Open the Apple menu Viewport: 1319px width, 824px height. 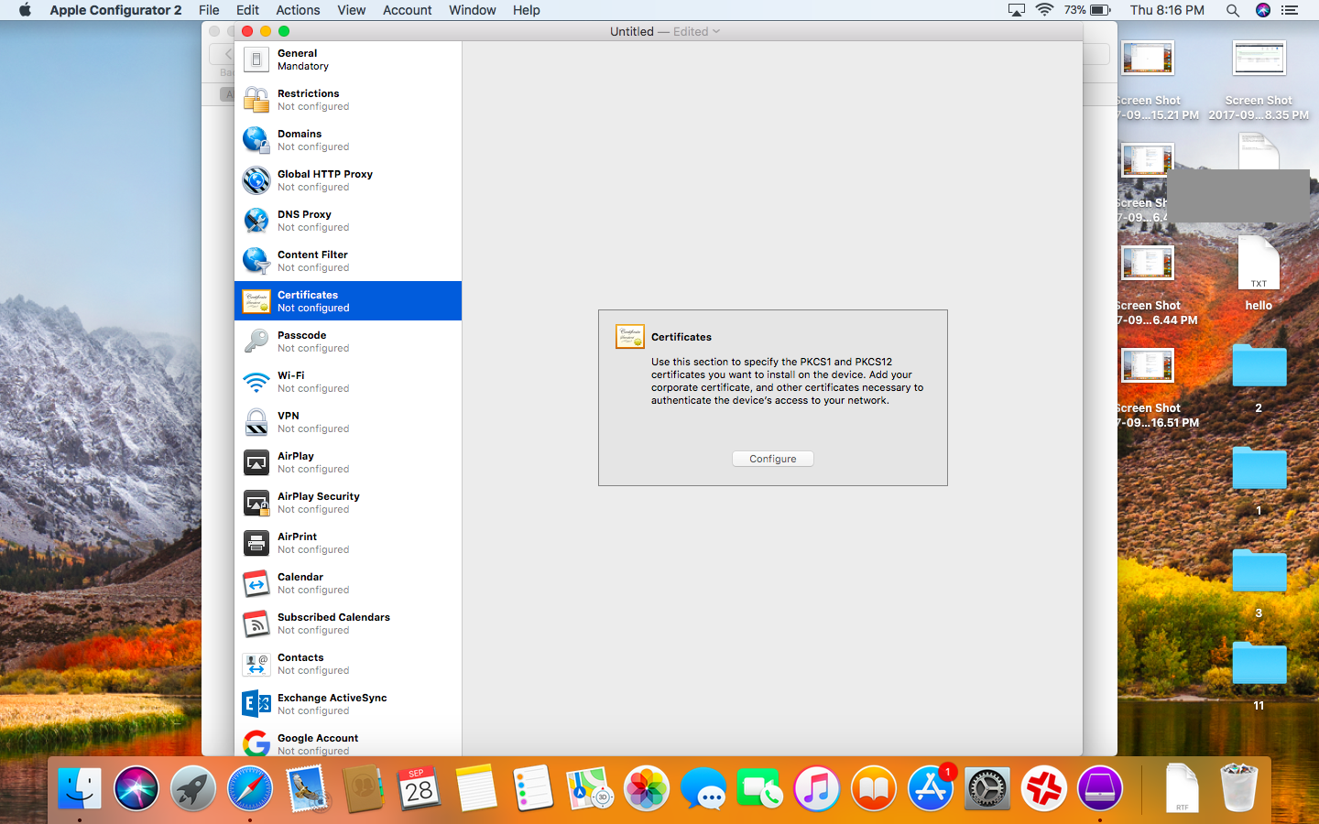25,10
